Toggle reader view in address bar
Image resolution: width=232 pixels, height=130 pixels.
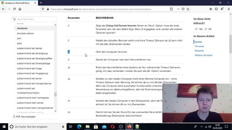171,9
